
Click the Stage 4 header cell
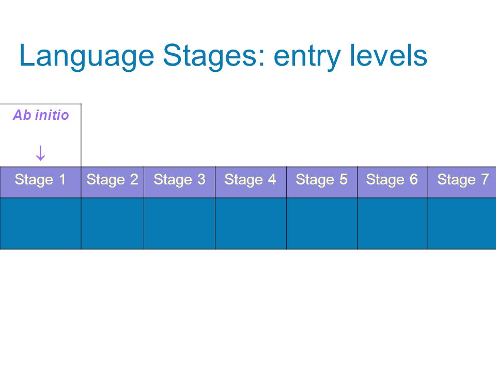[251, 182]
